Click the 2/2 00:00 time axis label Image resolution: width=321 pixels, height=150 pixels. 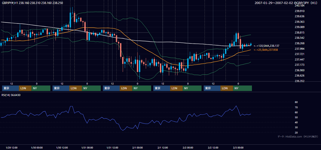coord(188,148)
